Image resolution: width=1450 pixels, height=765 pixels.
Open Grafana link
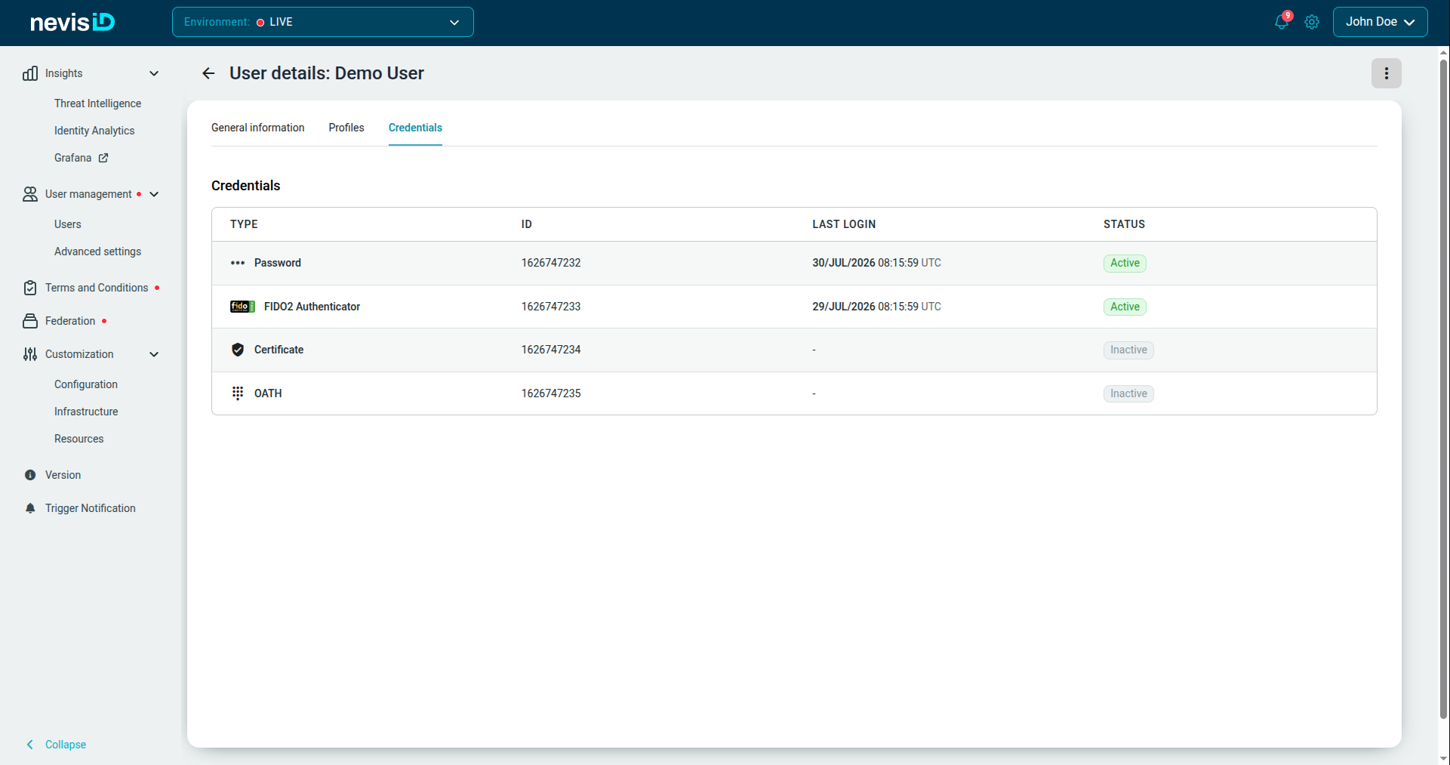[x=73, y=158]
